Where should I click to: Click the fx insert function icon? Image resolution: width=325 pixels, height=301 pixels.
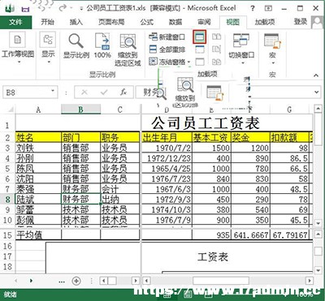[x=123, y=92]
